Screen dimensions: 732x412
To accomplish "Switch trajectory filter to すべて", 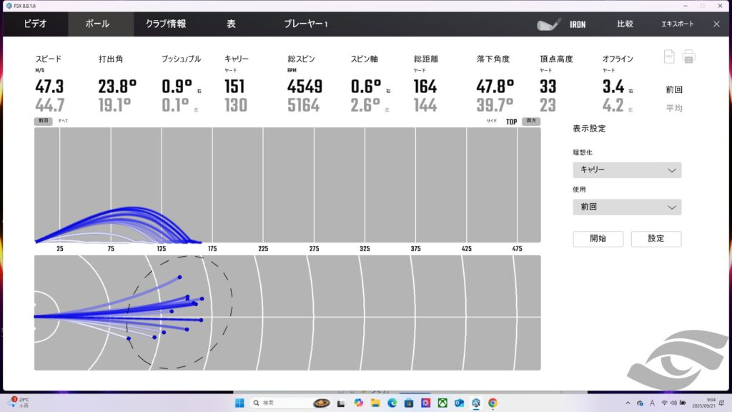I will click(x=64, y=121).
